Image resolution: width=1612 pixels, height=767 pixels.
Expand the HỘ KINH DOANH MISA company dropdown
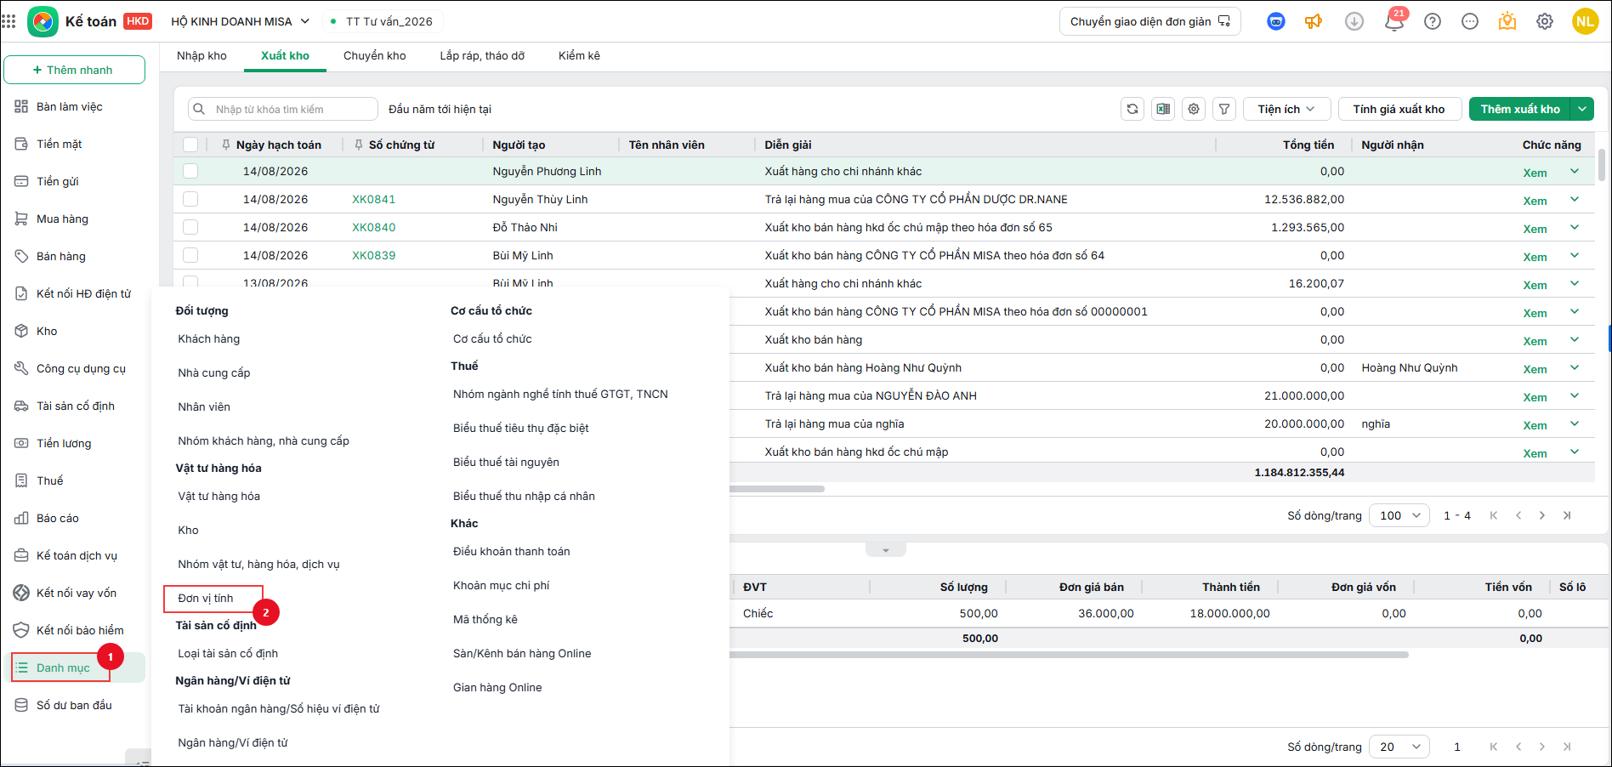pyautogui.click(x=241, y=21)
